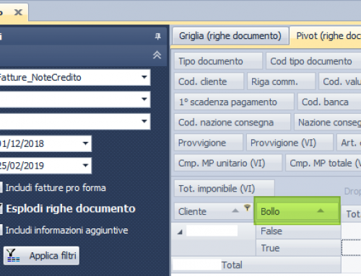Select the Nazione consegna pivot field
361x276 pixels.
tap(328, 123)
